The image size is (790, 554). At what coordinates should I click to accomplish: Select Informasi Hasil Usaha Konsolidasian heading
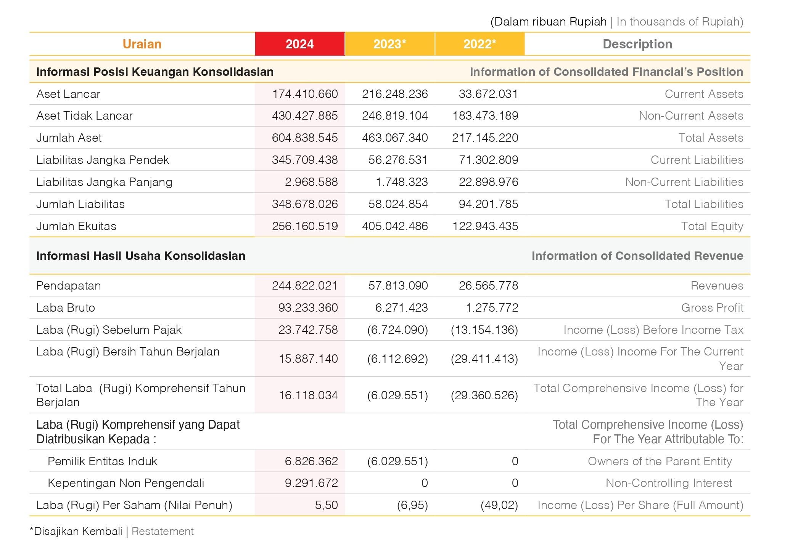(x=141, y=256)
